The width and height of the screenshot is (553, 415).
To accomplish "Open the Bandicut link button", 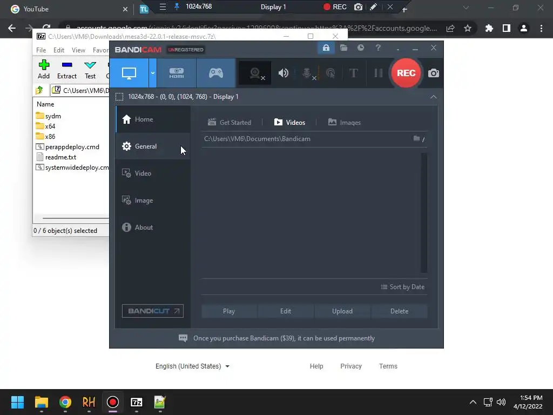I will 153,311.
